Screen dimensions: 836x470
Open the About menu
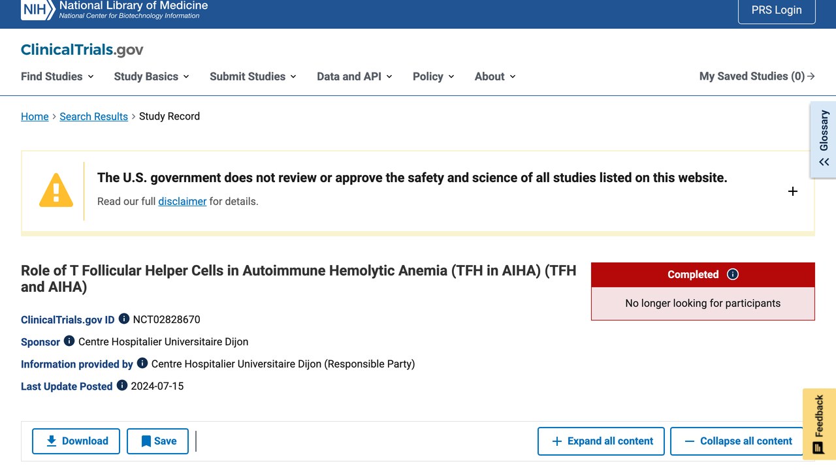tap(495, 76)
